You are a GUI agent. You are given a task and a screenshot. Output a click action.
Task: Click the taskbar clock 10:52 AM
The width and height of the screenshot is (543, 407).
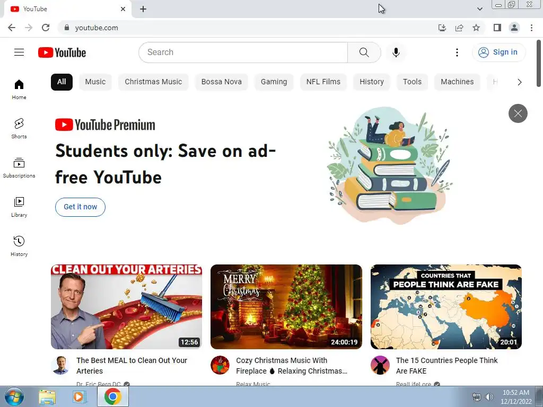pyautogui.click(x=515, y=397)
